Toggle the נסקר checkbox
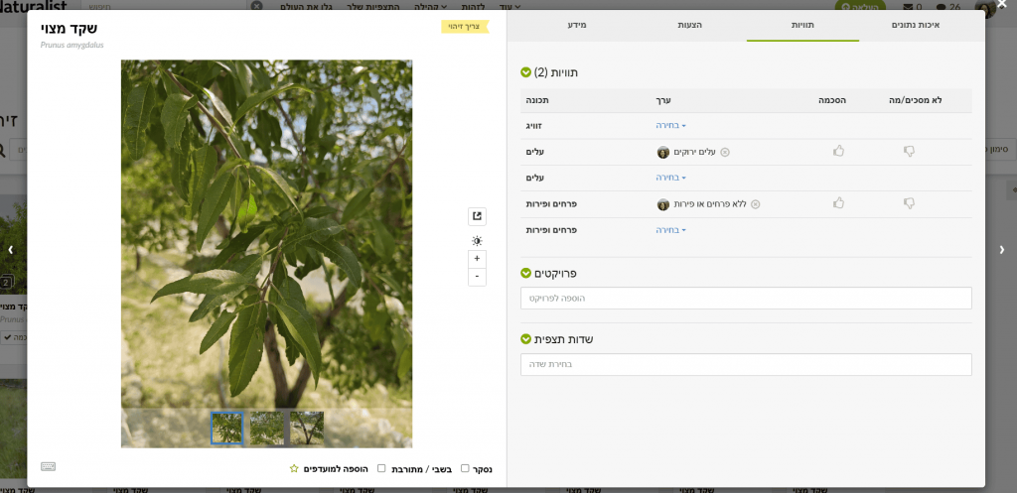The image size is (1017, 493). (x=465, y=468)
